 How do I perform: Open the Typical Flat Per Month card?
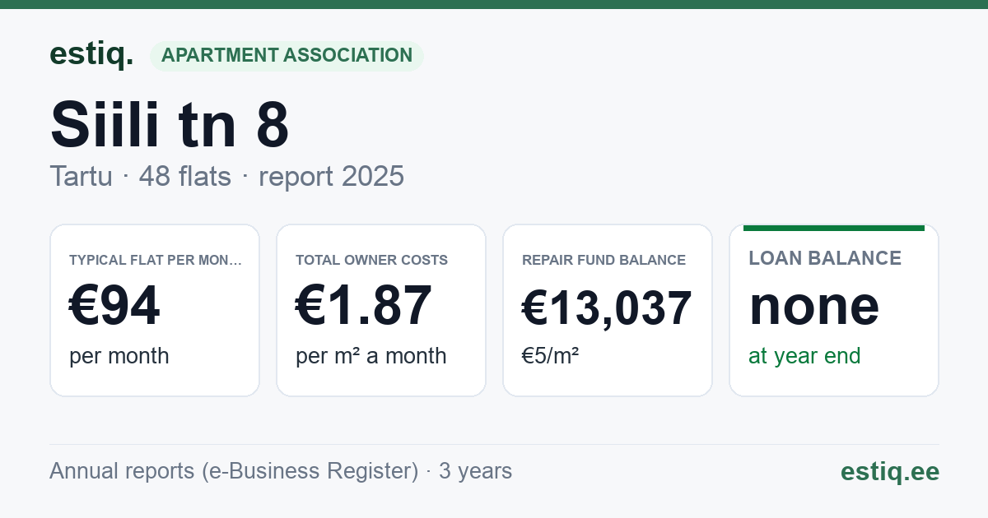155,310
